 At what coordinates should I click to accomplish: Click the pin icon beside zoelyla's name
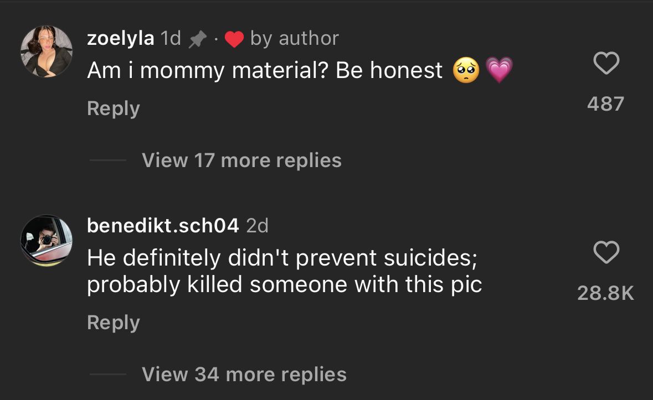point(197,39)
